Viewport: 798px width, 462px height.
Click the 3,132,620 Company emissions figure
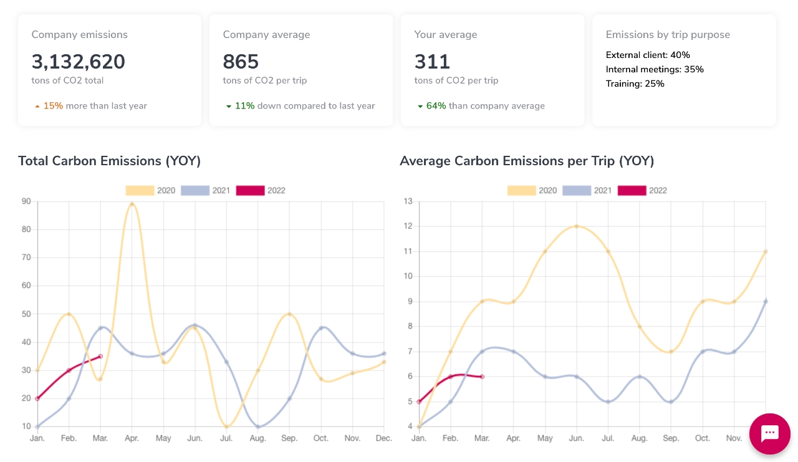(79, 62)
